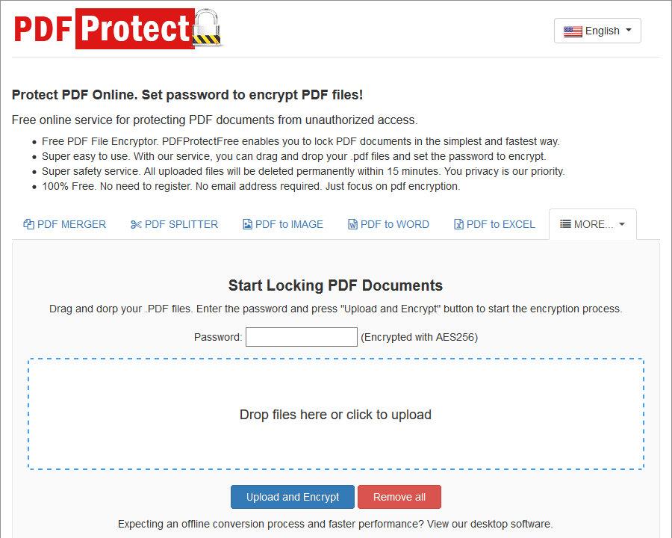Image resolution: width=672 pixels, height=538 pixels.
Task: Click the Remove all button
Action: tap(399, 497)
